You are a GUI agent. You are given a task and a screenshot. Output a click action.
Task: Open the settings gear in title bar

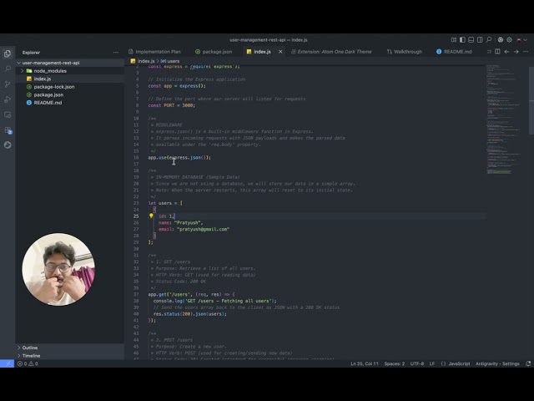pyautogui.click(x=509, y=40)
